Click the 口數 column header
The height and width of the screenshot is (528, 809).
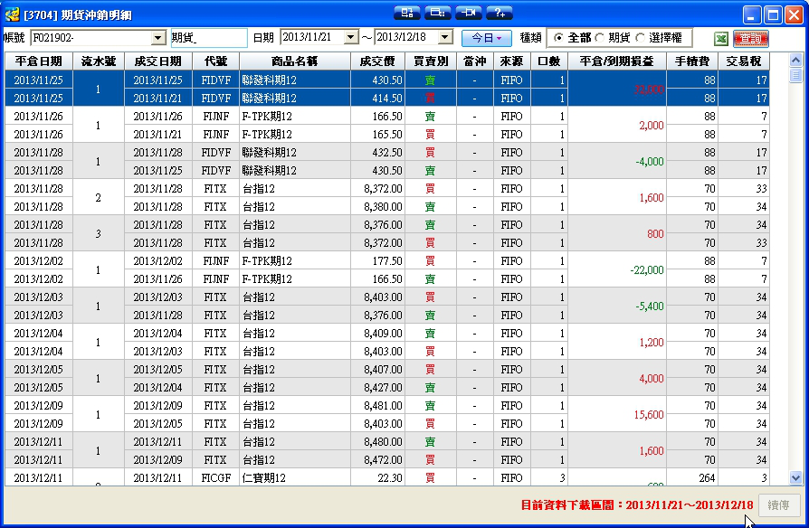[x=549, y=61]
